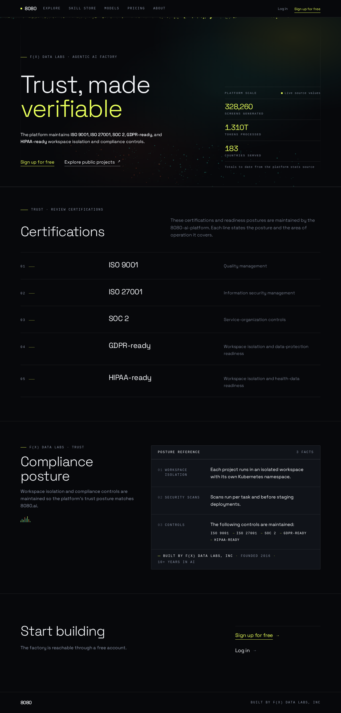Select the 183 countries served value
This screenshot has height=713, width=341.
pyautogui.click(x=231, y=148)
